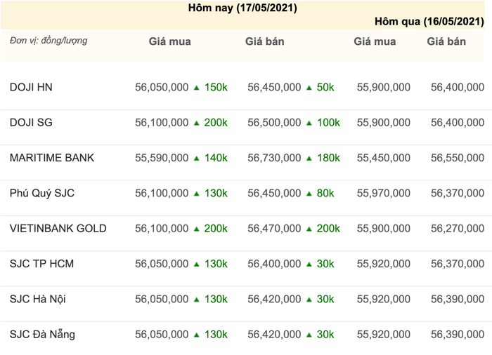The height and width of the screenshot is (355, 492).
Task: Click DOJI HN sell price 56,450,000
Action: tap(274, 87)
